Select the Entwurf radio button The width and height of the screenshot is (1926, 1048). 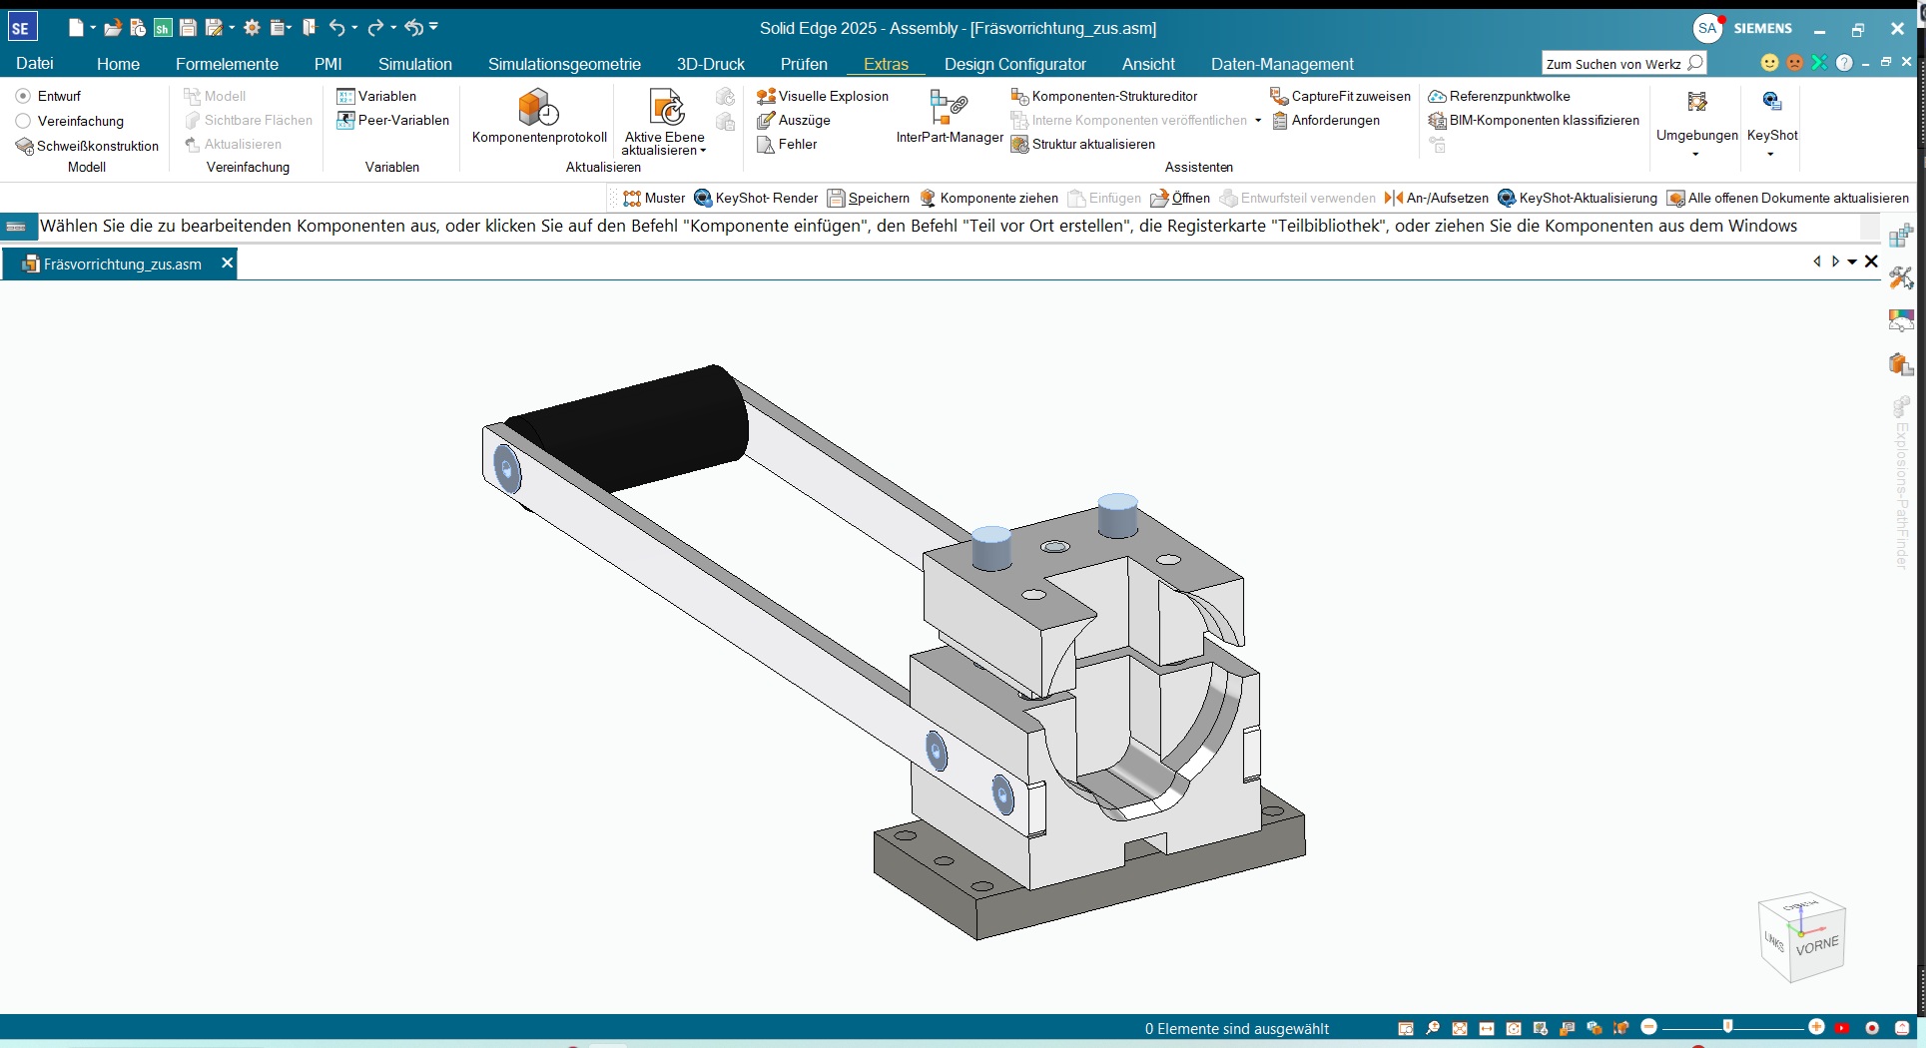tap(23, 96)
